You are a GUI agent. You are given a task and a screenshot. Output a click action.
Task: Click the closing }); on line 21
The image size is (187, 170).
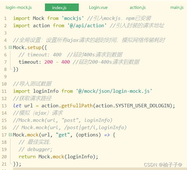pyautogui.click(x=17, y=164)
